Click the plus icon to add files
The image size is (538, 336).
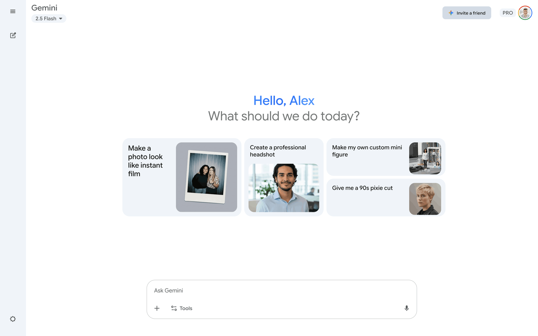click(157, 308)
